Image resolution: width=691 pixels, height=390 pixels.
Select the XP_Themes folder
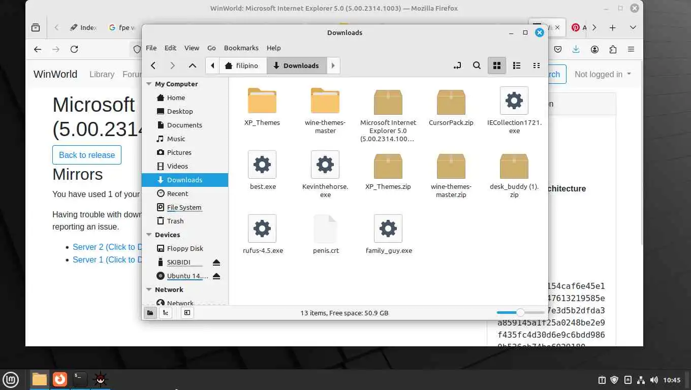[262, 107]
